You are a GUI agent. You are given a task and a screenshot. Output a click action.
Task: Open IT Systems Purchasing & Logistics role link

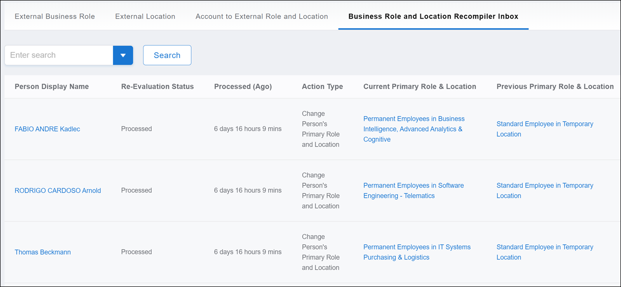[x=416, y=252]
